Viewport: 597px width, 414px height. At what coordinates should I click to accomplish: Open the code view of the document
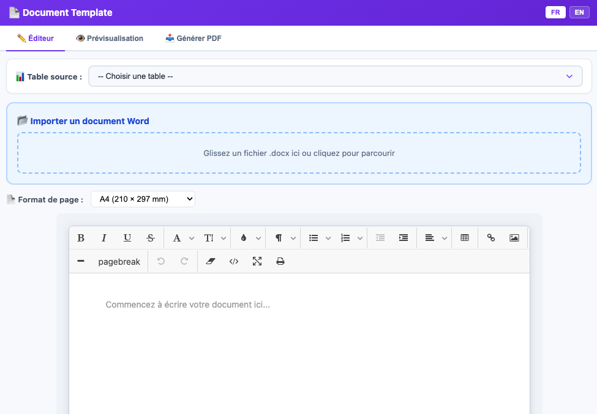[234, 261]
